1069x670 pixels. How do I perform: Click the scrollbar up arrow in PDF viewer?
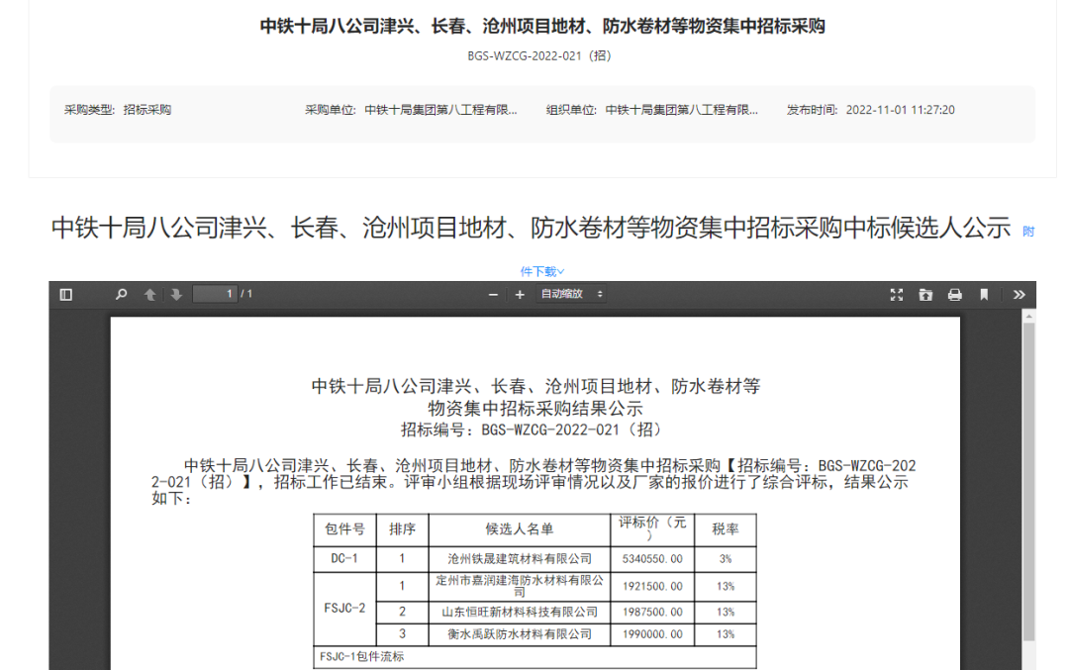(1028, 316)
